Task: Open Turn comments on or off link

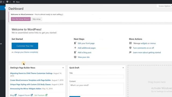Action: click(x=143, y=48)
